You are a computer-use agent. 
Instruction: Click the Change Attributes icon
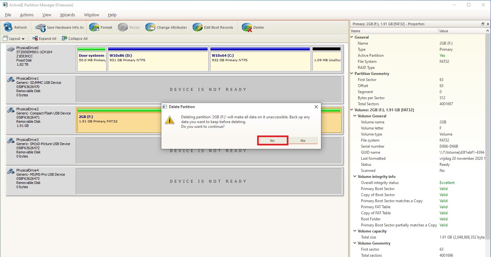point(150,27)
